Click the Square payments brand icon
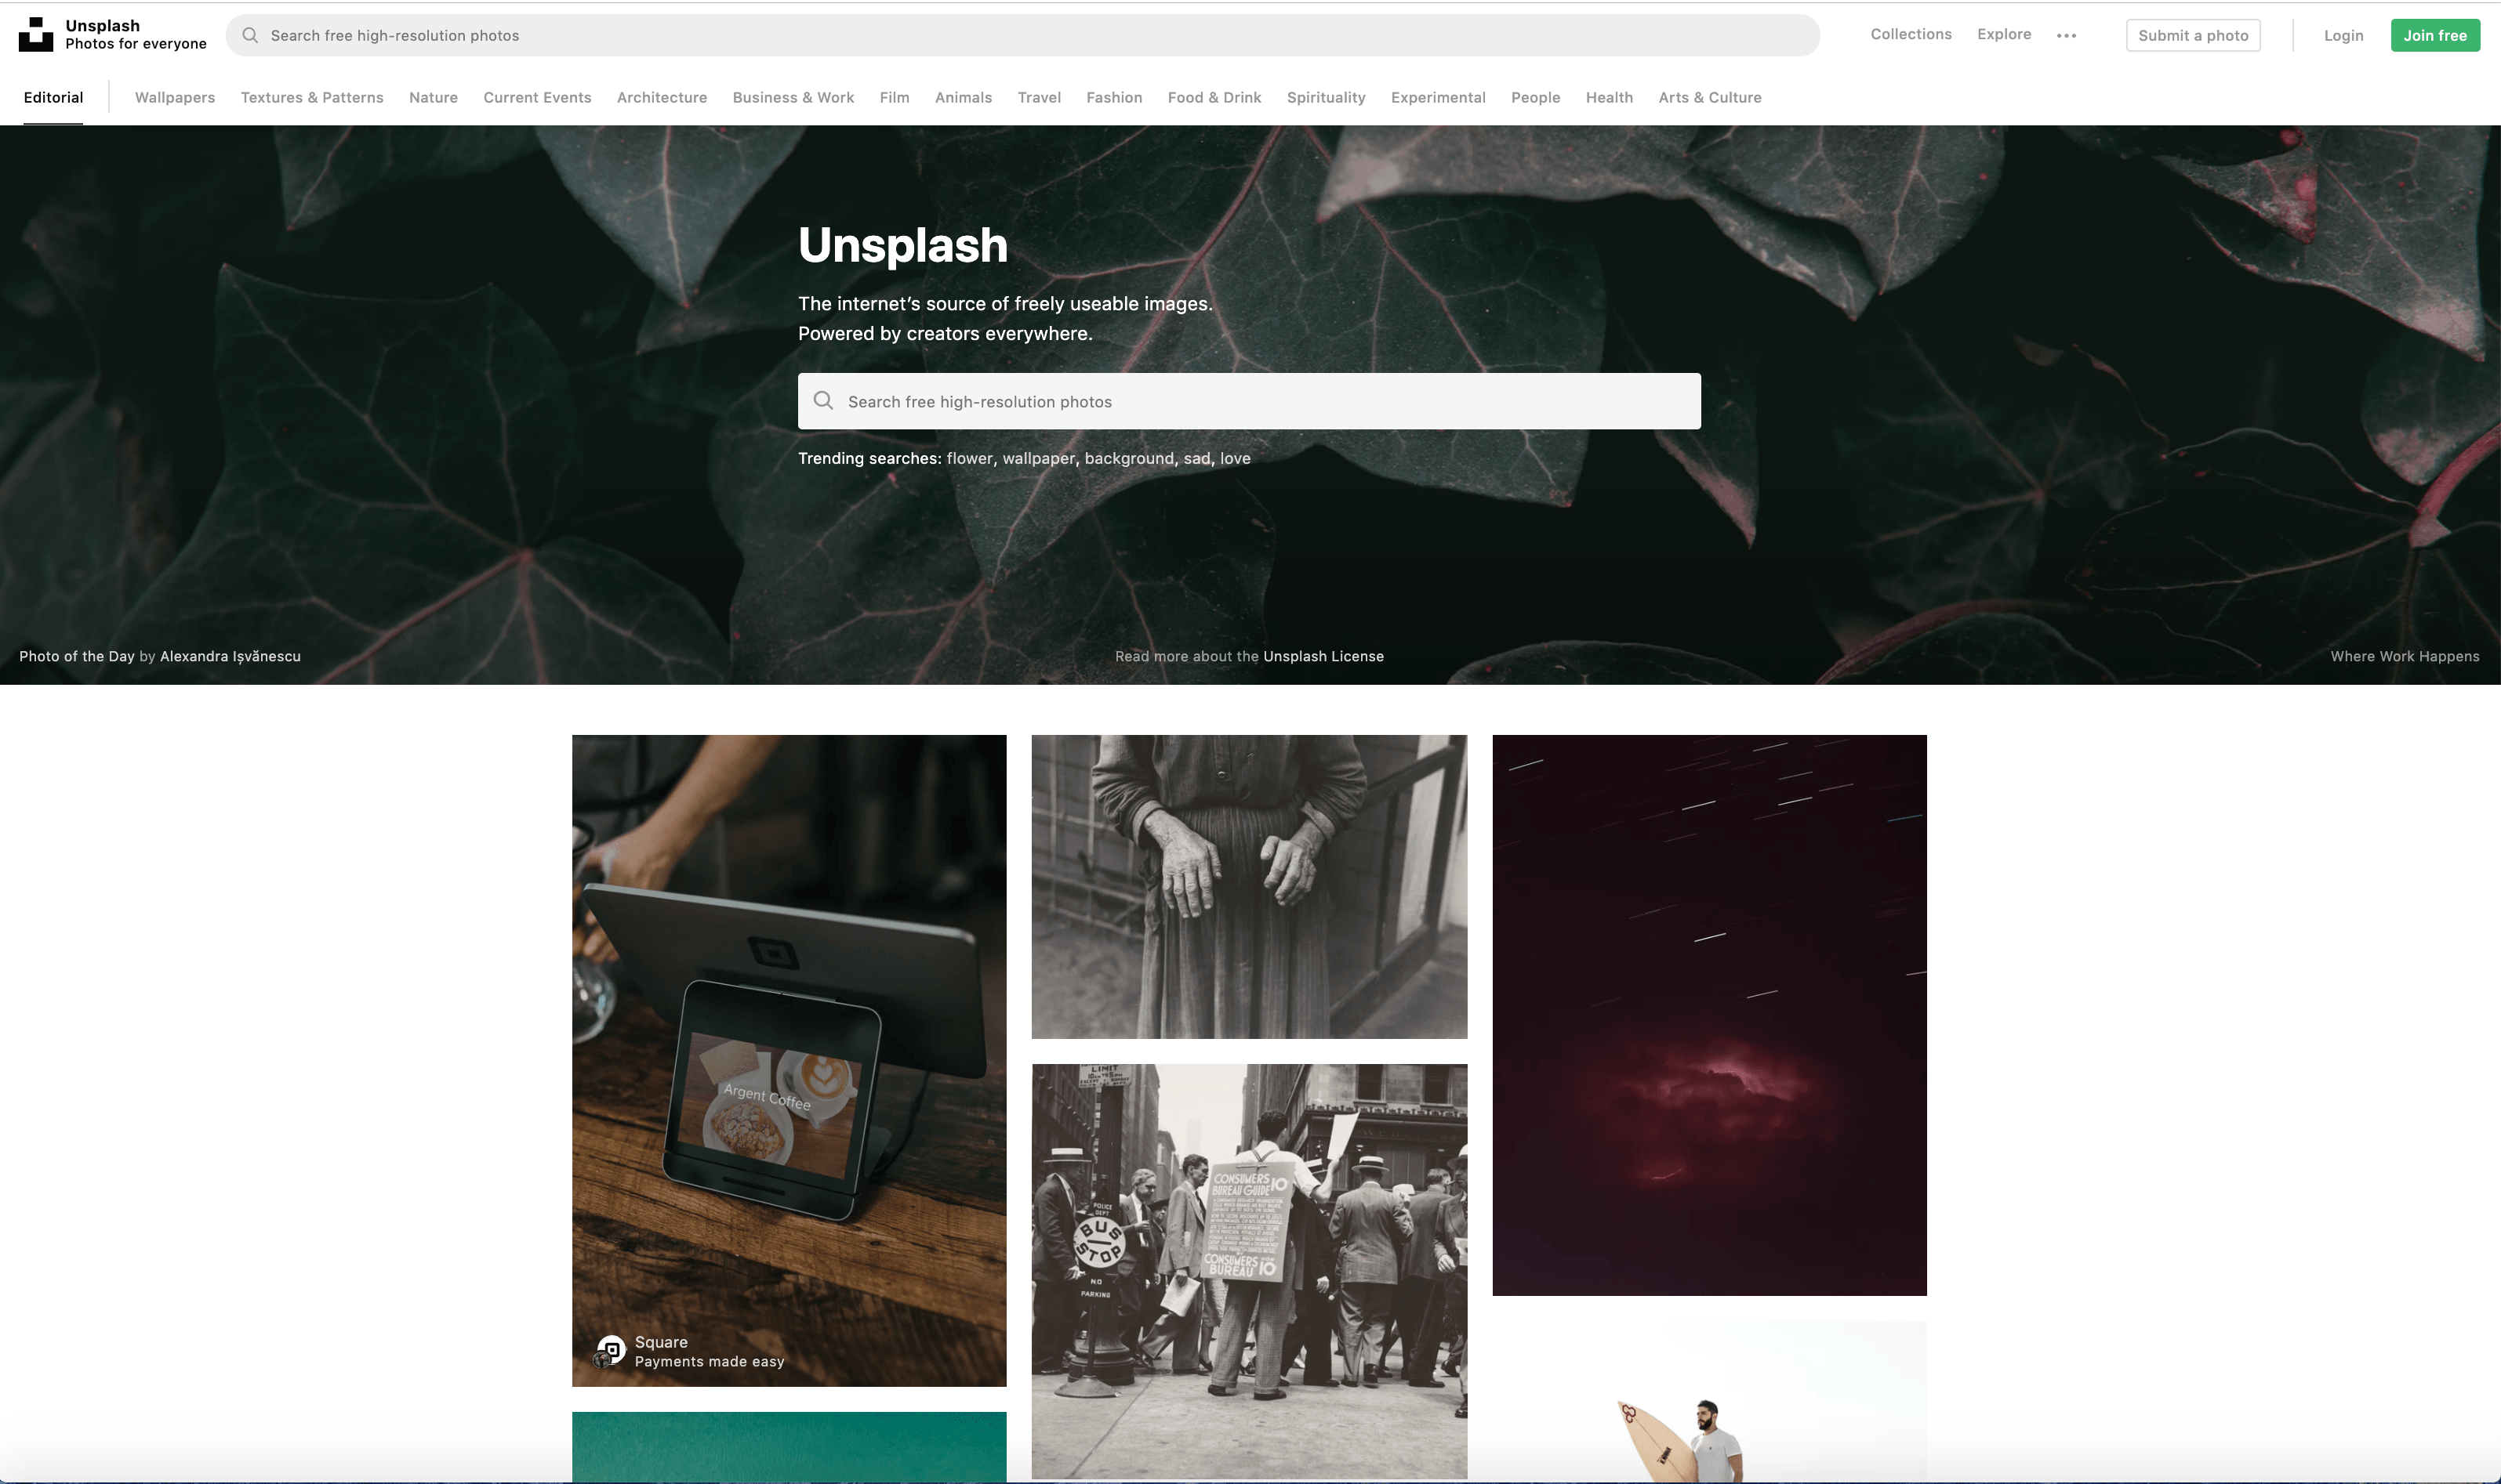This screenshot has height=1484, width=2501. click(x=612, y=1348)
